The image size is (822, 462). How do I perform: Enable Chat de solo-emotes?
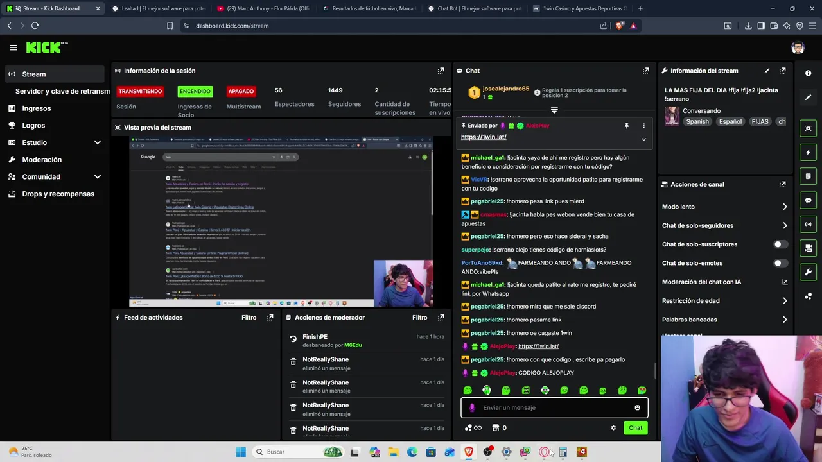tap(780, 263)
